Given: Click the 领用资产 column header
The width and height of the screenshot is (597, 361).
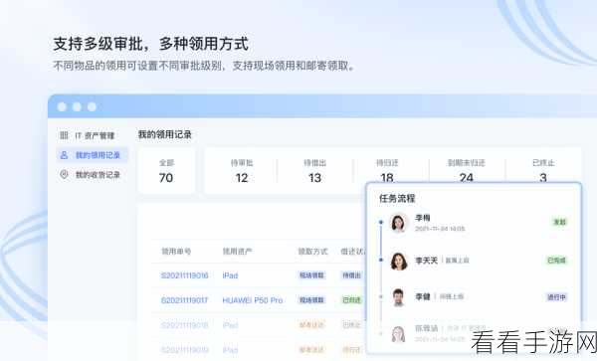Looking at the screenshot, I should 237,251.
